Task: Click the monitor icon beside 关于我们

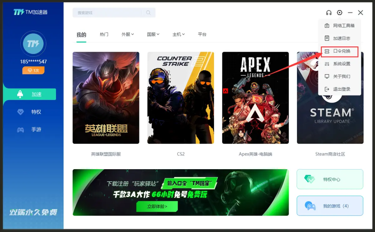Action: point(327,76)
